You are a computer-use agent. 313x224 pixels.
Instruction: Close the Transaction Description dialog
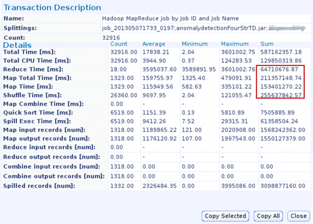pyautogui.click(x=298, y=216)
